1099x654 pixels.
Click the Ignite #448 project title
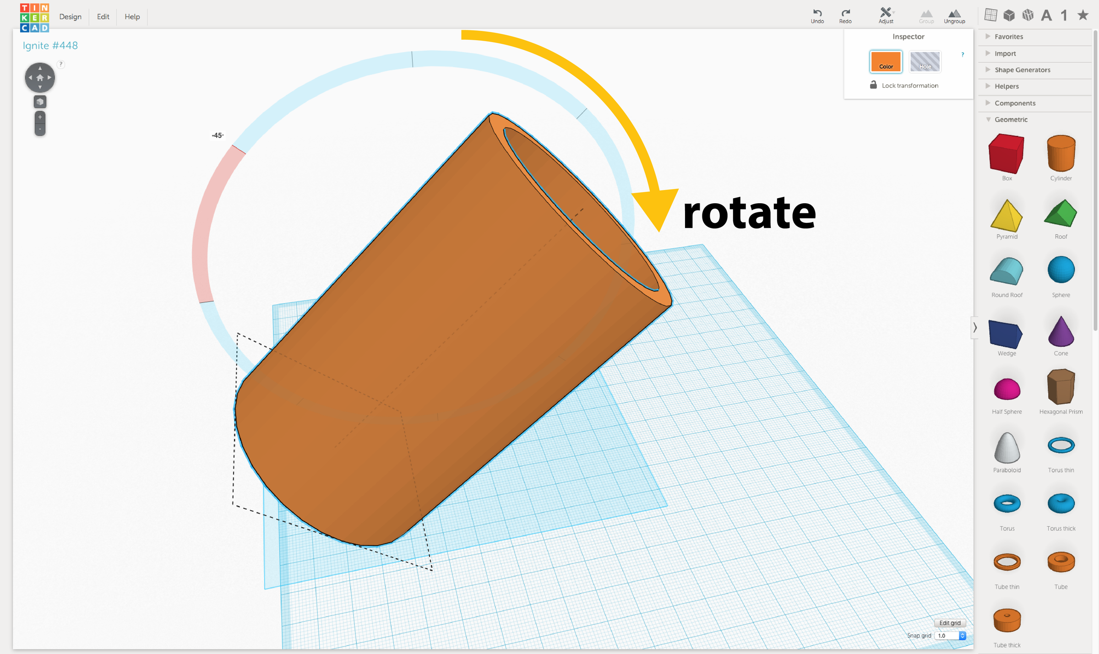pos(50,45)
